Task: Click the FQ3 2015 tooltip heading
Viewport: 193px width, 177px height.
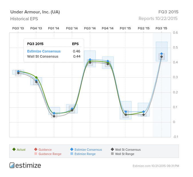Action: [35, 44]
